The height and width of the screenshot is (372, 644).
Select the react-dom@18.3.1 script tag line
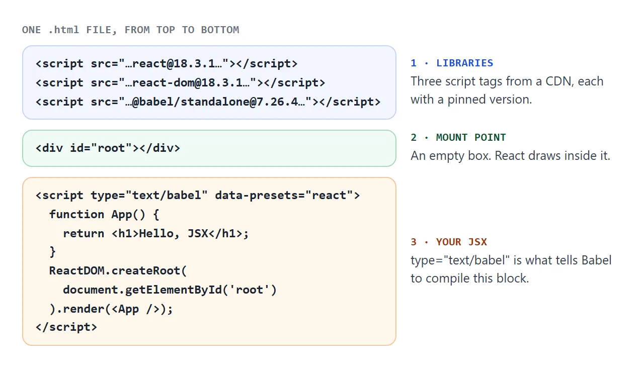pyautogui.click(x=181, y=82)
